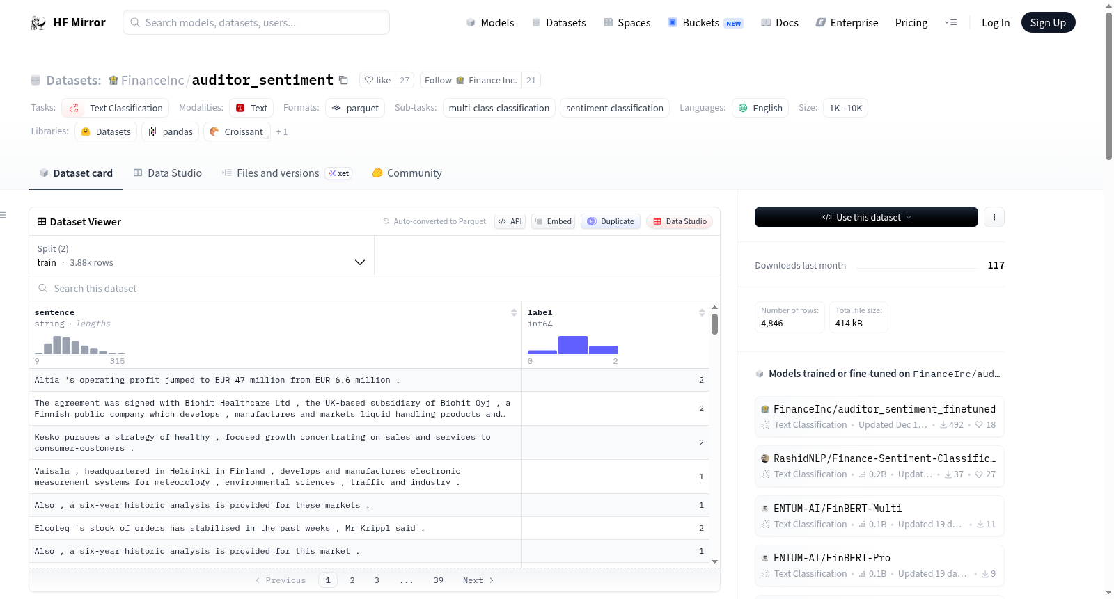Click the search magnifier in dataset search

pyautogui.click(x=43, y=288)
